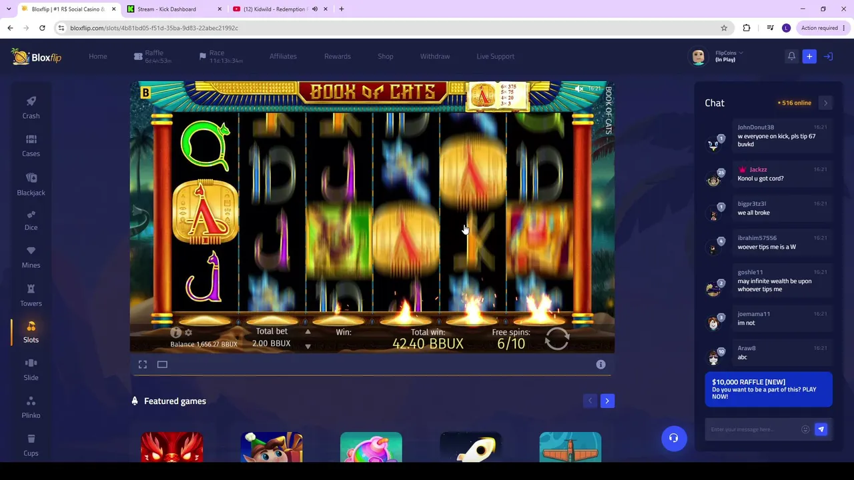
Task: Show previous featured games
Action: [x=590, y=401]
